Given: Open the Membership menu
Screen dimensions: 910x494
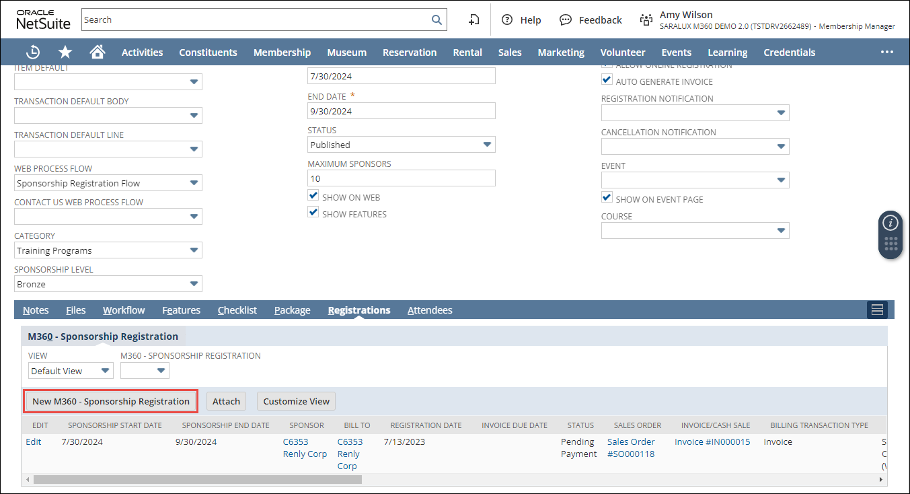Looking at the screenshot, I should 282,52.
